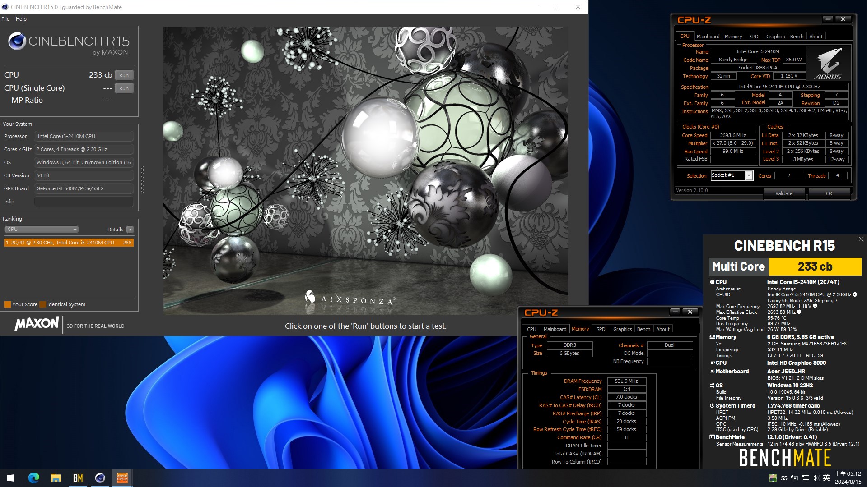Switch input language via 英 indicator
This screenshot has height=487, width=867.
[x=826, y=478]
